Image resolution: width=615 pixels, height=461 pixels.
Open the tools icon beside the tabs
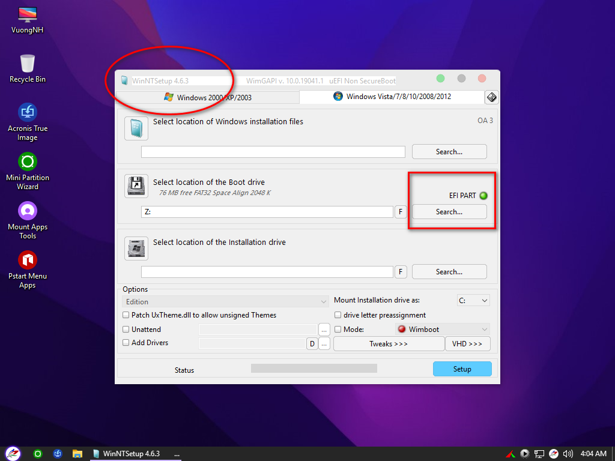click(x=492, y=97)
